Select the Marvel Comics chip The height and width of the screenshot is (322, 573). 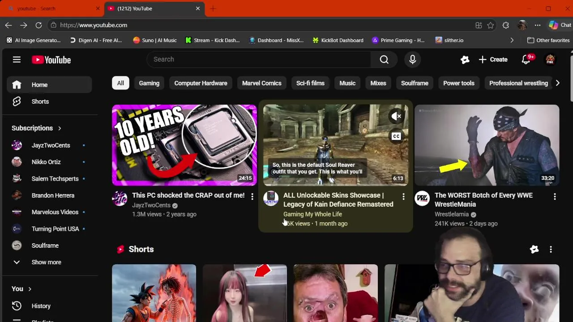[262, 83]
